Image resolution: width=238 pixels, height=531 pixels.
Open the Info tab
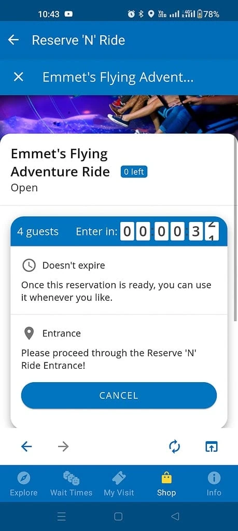tap(214, 484)
